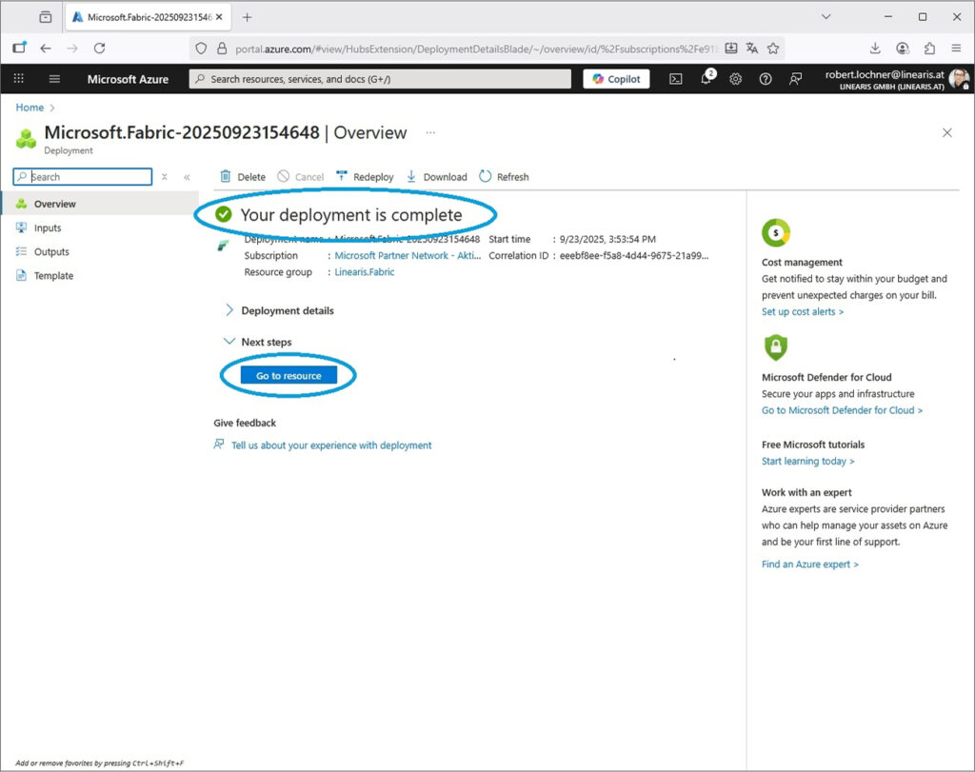Click the install app icon in address bar
This screenshot has width=975, height=772.
[x=731, y=48]
